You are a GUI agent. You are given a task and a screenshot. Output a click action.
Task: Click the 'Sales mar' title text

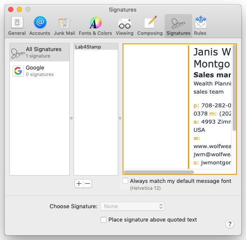click(212, 75)
